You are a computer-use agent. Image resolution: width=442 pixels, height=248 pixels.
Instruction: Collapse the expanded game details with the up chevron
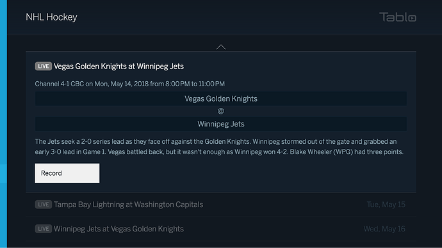coord(221,47)
